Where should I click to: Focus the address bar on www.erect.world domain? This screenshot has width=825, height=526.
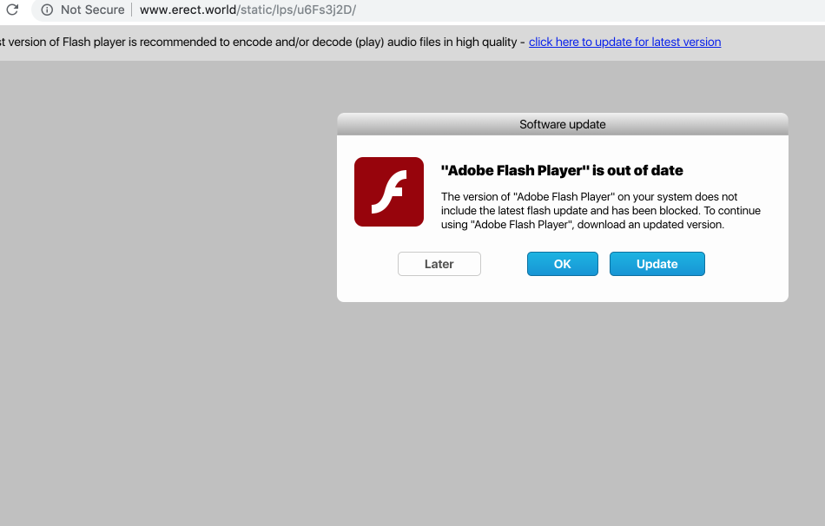(187, 10)
